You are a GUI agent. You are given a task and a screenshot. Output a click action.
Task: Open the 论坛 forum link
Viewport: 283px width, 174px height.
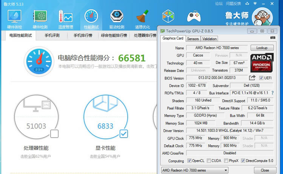219,4
